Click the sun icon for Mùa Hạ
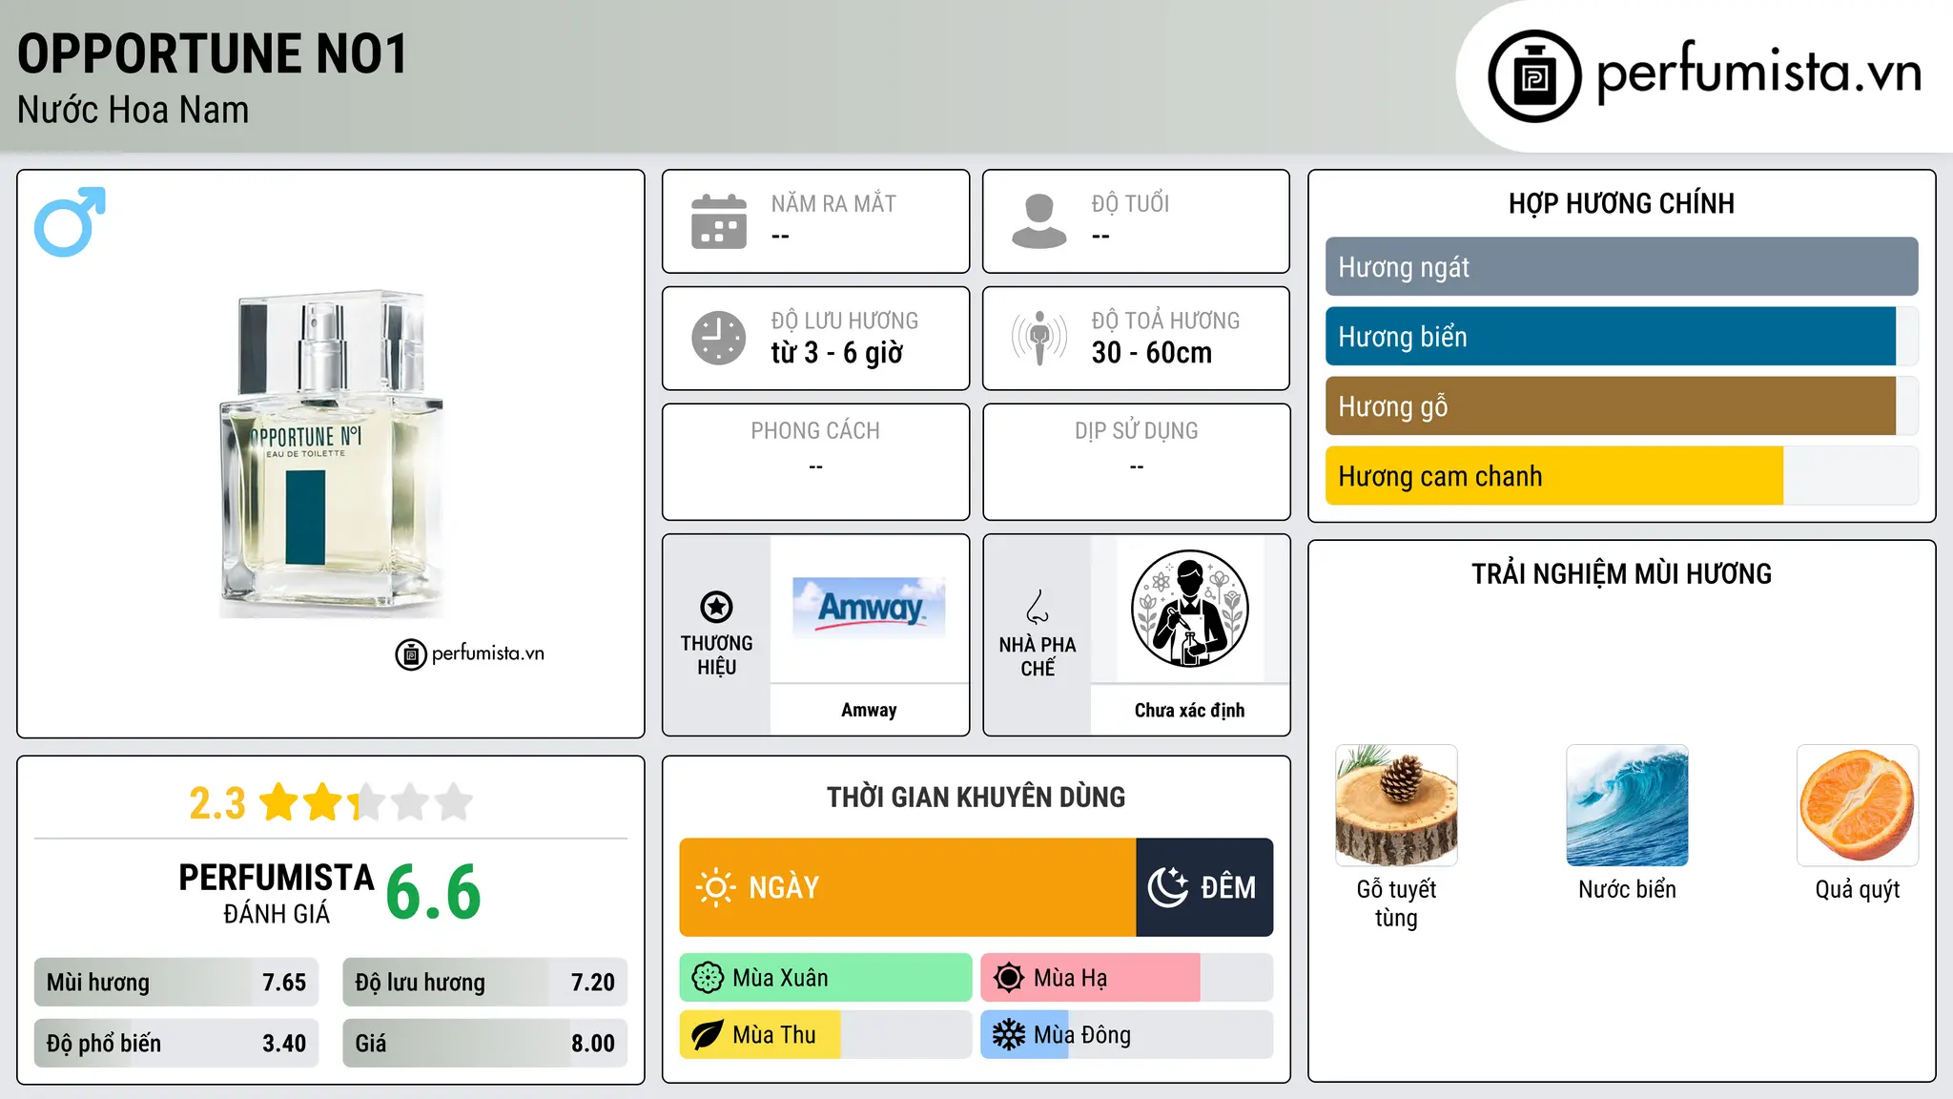 point(1009,978)
